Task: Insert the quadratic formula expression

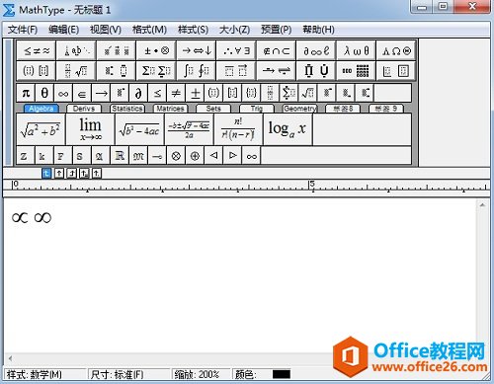Action: pos(189,129)
